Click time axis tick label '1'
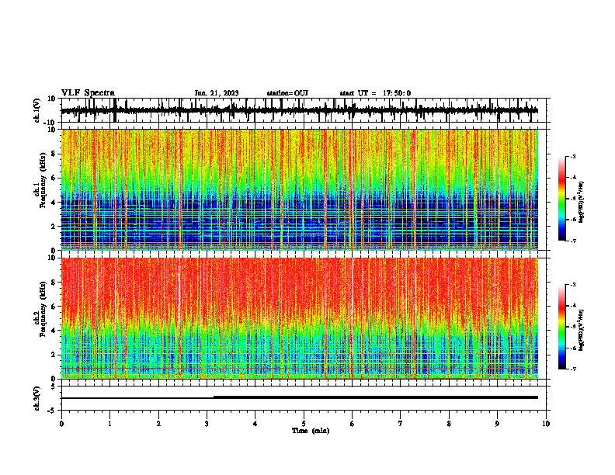615x475 pixels. pos(110,424)
